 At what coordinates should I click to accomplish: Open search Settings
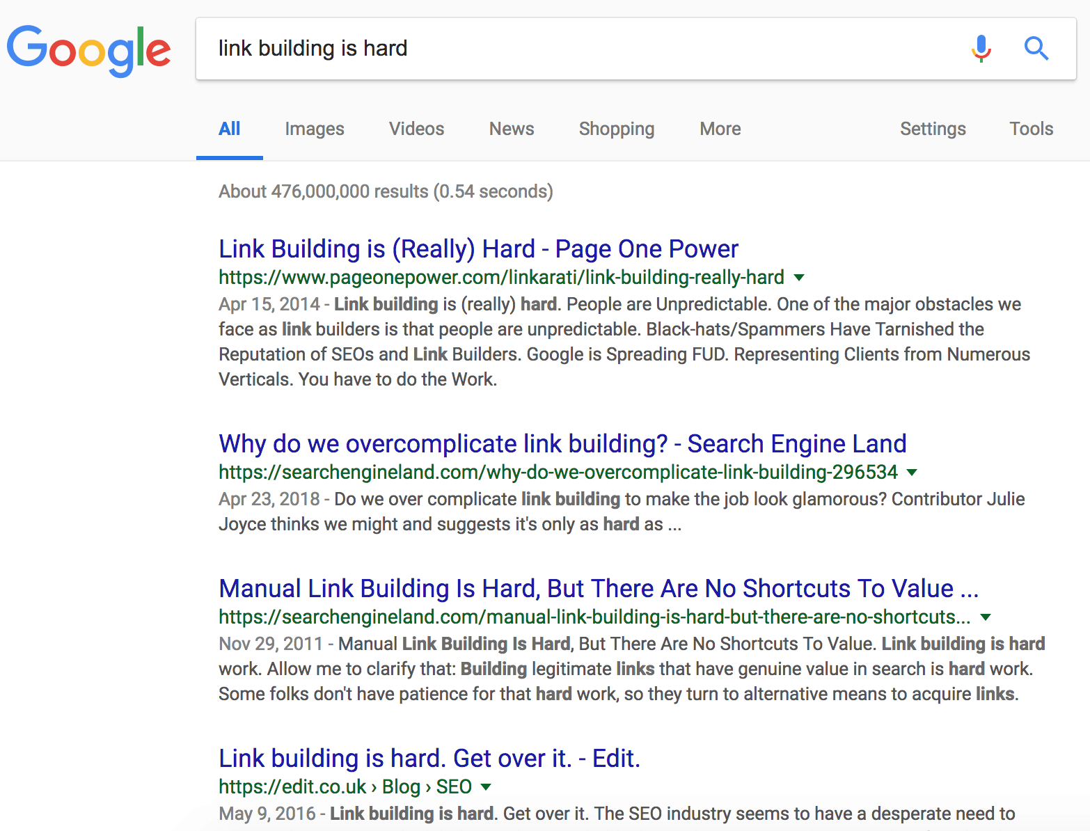pos(933,129)
